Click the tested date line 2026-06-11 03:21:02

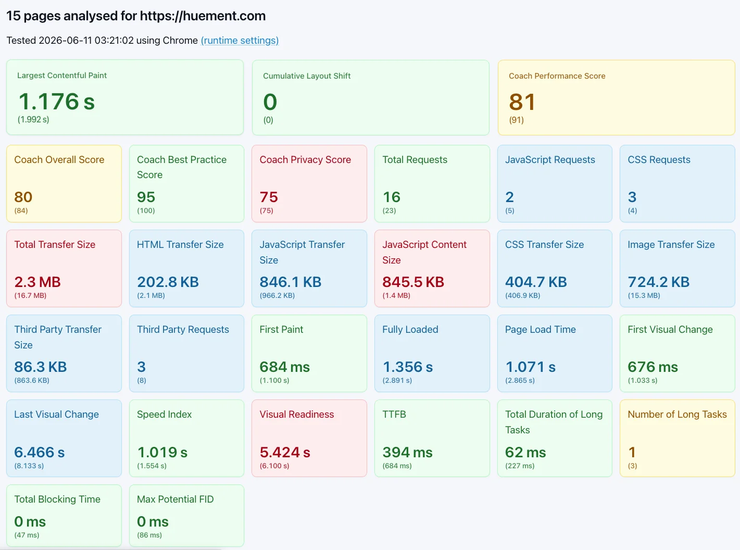point(102,41)
